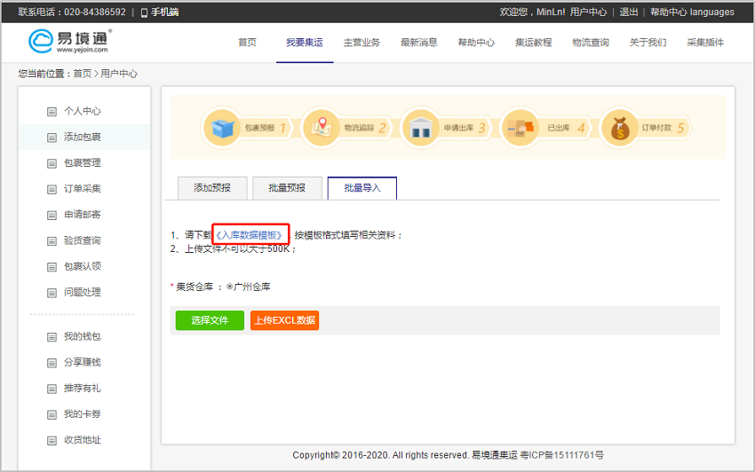This screenshot has height=472, width=755.
Task: Click the mobile phone icon in top bar
Action: [x=145, y=12]
